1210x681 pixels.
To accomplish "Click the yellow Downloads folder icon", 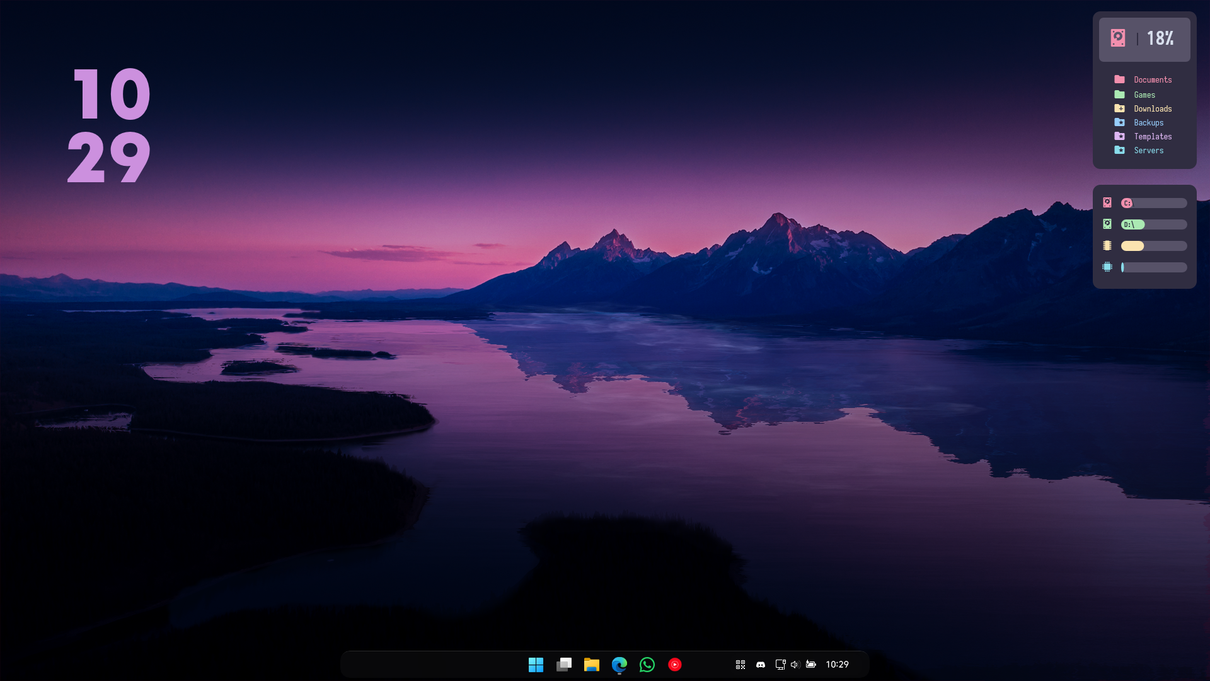I will (1120, 108).
